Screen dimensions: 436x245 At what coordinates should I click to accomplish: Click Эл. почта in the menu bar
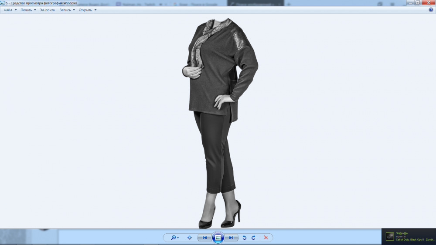(x=47, y=10)
